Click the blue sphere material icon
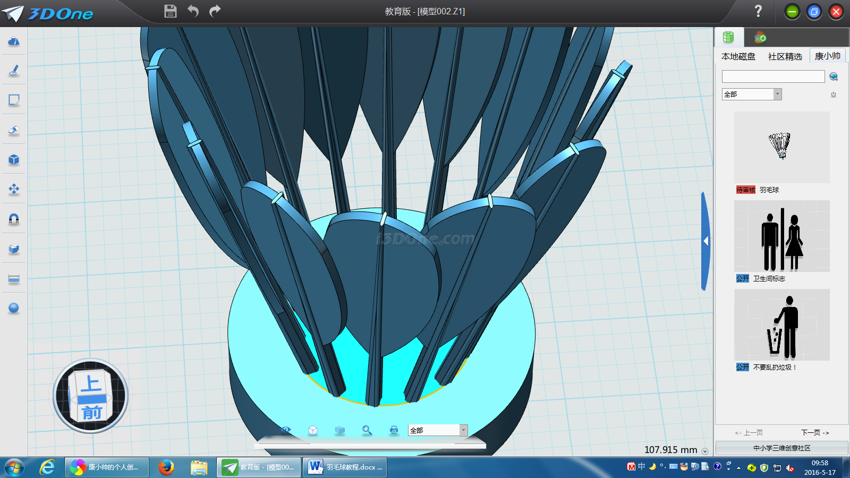This screenshot has height=478, width=850. pyautogui.click(x=14, y=308)
